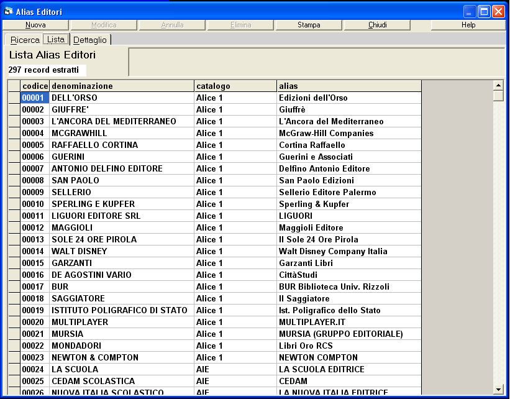Select row selector for code 00020
The height and width of the screenshot is (399, 510).
[x=14, y=322]
